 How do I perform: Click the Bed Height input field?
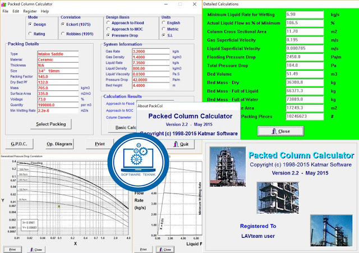pos(151,85)
